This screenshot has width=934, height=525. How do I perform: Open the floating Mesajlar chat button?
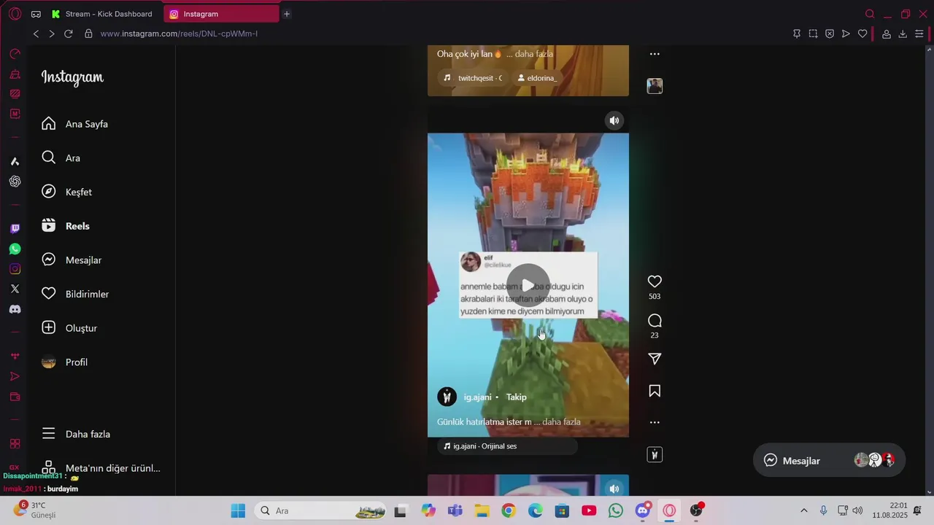[829, 460]
